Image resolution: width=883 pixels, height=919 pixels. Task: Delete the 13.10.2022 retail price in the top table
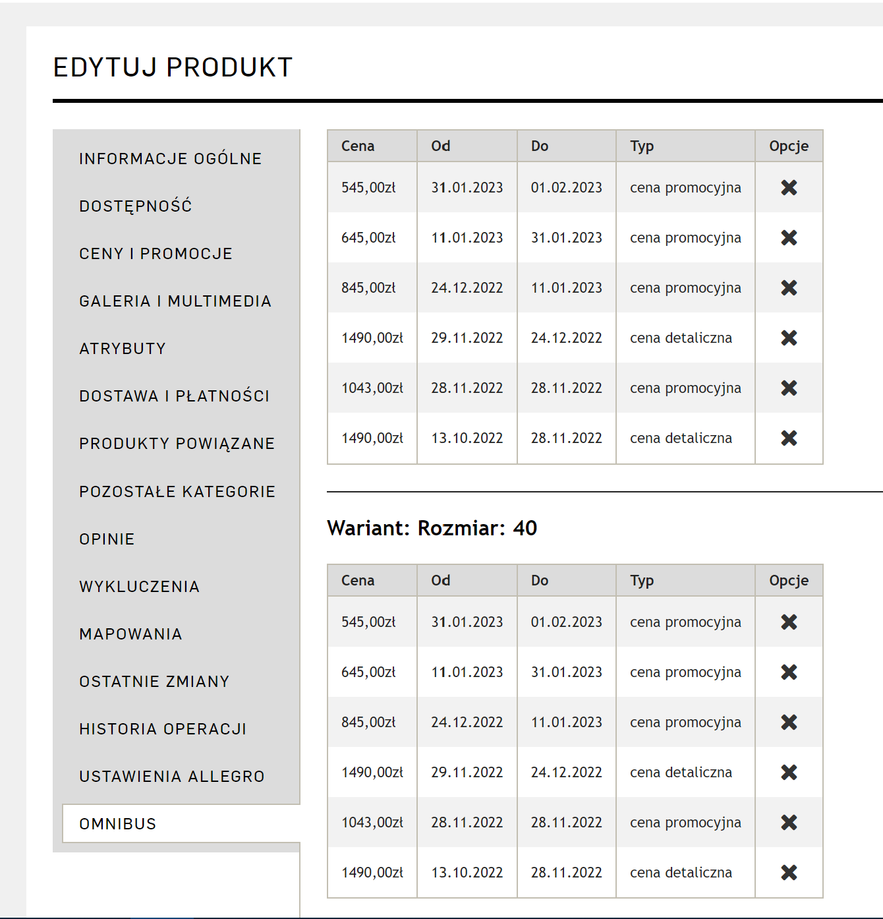click(789, 438)
